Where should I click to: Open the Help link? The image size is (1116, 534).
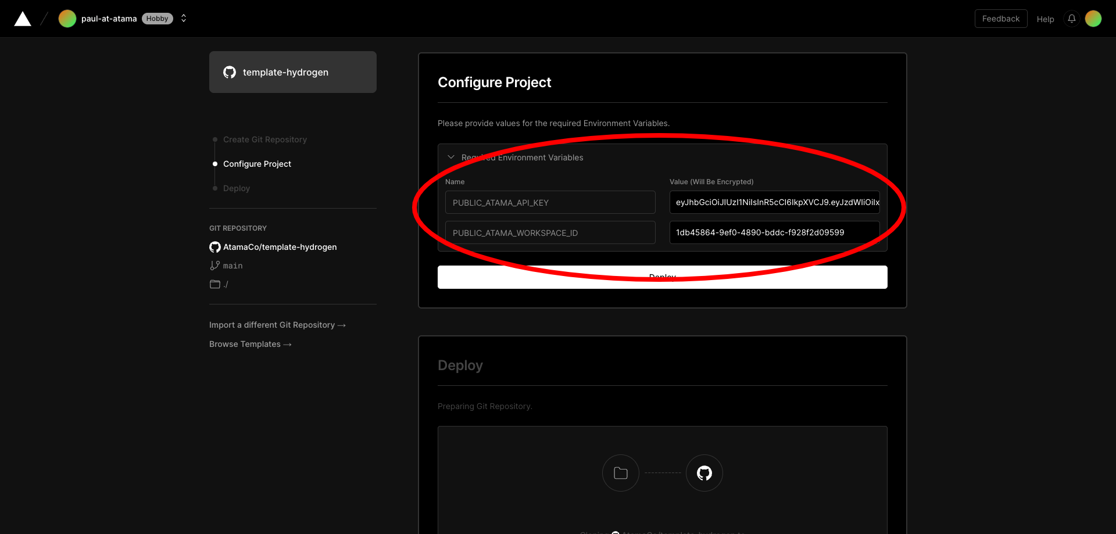pyautogui.click(x=1045, y=19)
